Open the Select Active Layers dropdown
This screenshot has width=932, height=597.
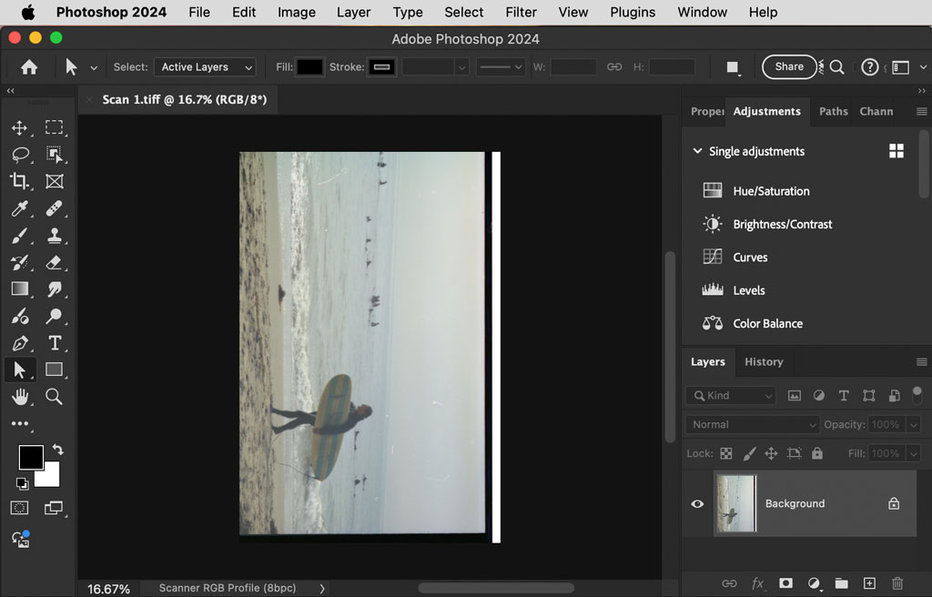point(205,66)
